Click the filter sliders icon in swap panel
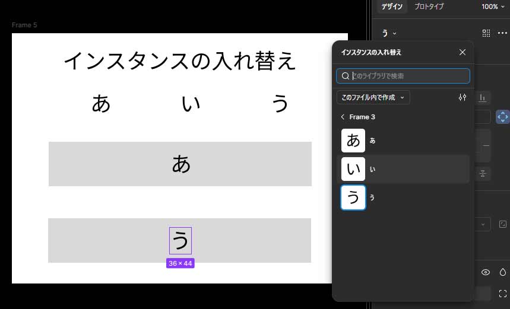This screenshot has width=510, height=309. (463, 97)
